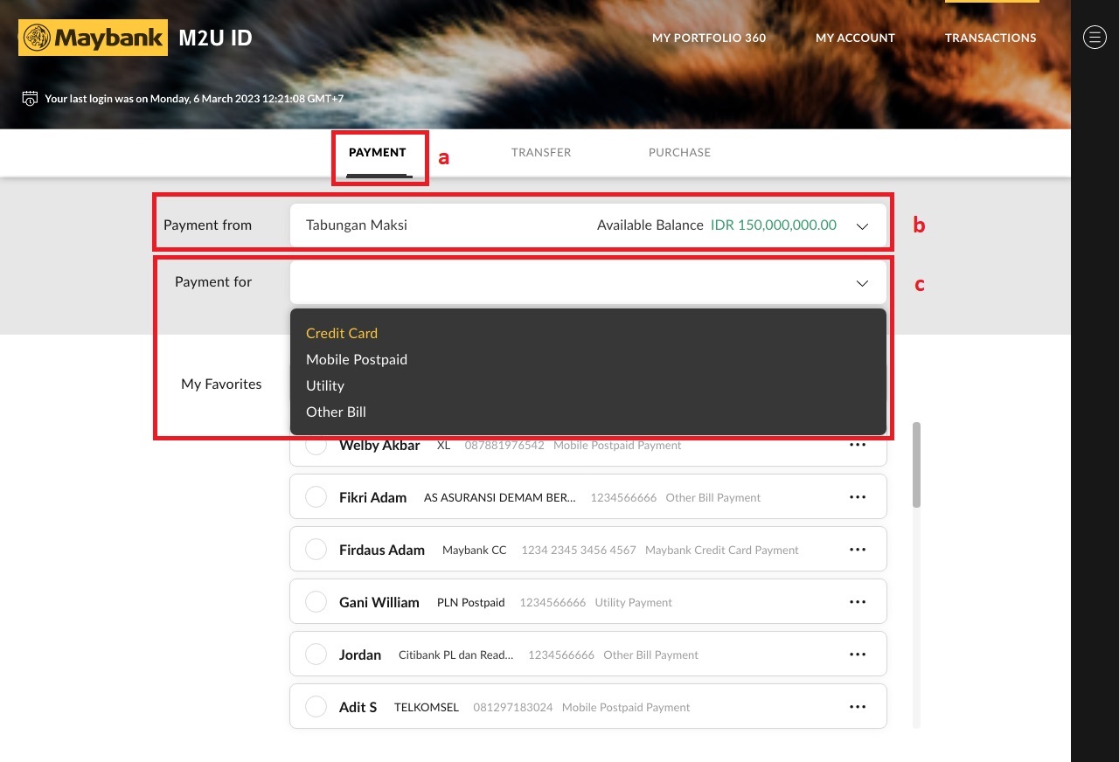
Task: Switch to the Transfer tab
Action: (x=541, y=152)
